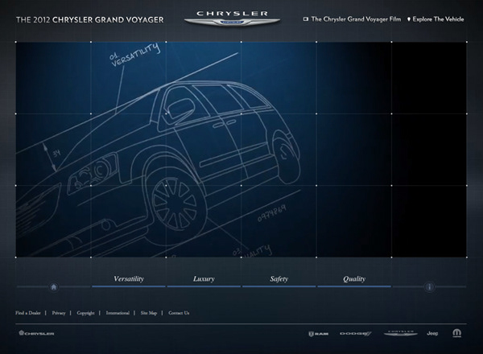Click the film icon beside Grand Voyager Film
The image size is (483, 354).
306,19
